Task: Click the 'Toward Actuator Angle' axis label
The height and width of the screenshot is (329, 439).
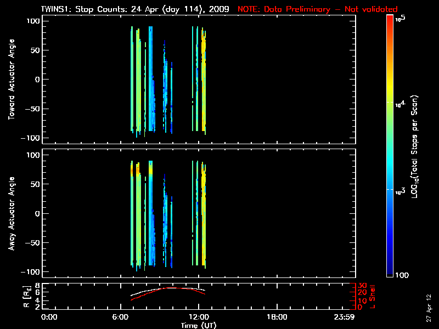Action: coord(10,80)
